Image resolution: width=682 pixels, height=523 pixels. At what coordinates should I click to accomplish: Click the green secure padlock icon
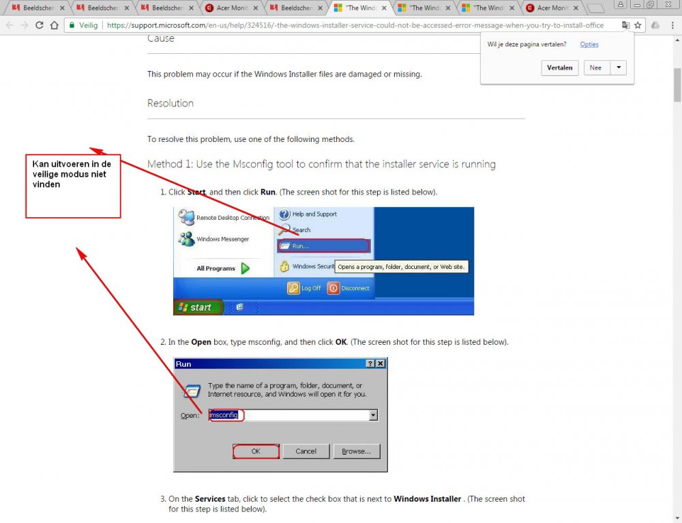(x=72, y=25)
